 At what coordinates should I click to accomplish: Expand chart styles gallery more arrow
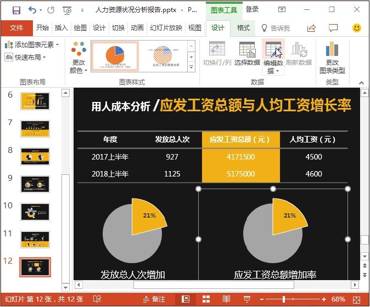(x=191, y=67)
